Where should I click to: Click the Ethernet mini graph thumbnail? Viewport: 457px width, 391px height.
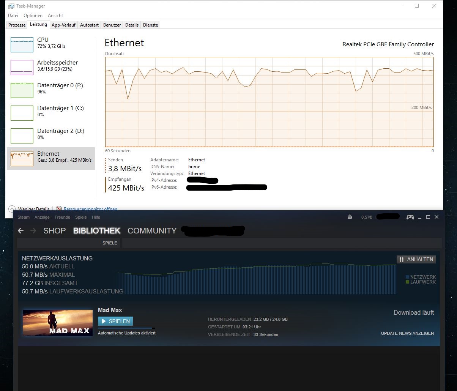pos(22,159)
